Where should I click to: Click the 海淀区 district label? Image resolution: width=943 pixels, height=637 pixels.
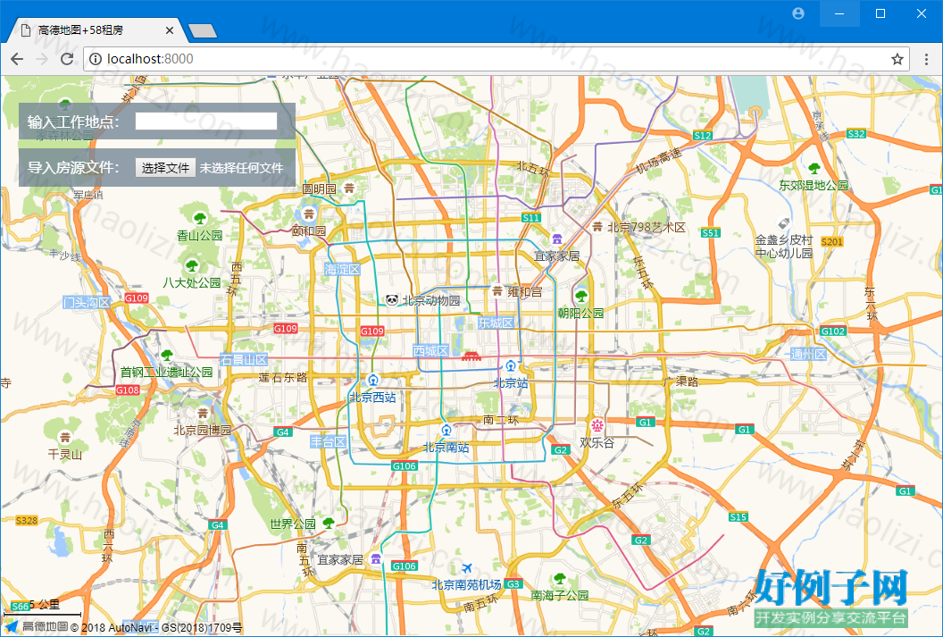tap(342, 269)
